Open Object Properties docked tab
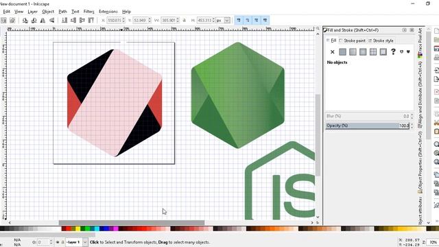The height and width of the screenshot is (247, 439). (420, 163)
